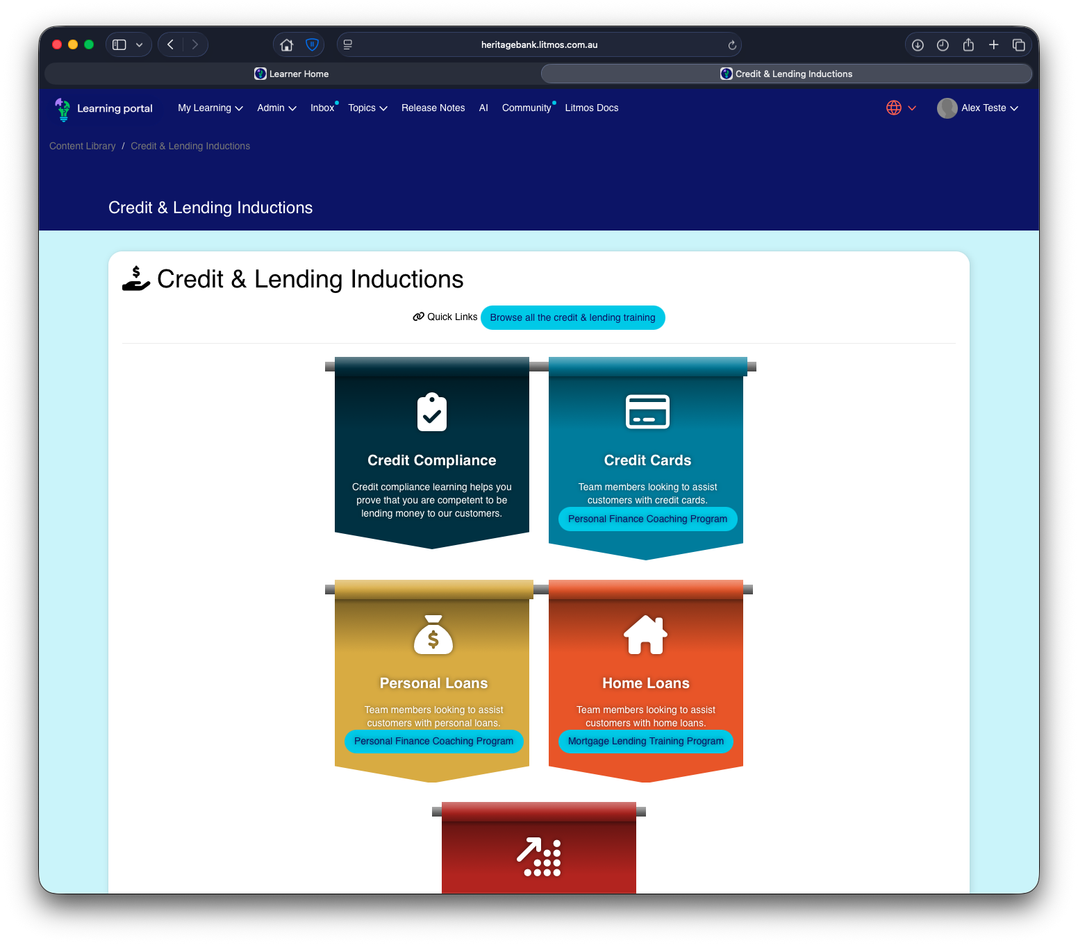Click Browse all the credit & lending training

(572, 317)
